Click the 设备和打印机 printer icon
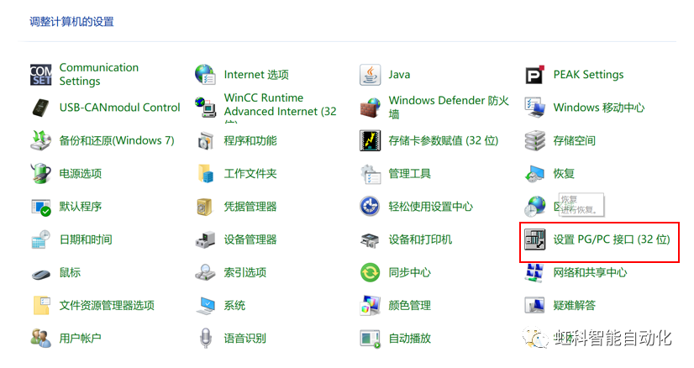The width and height of the screenshot is (694, 368). [370, 240]
